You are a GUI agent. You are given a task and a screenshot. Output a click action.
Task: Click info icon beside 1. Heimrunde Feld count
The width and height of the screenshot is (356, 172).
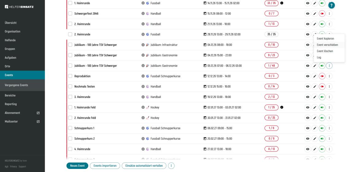[x=282, y=107]
